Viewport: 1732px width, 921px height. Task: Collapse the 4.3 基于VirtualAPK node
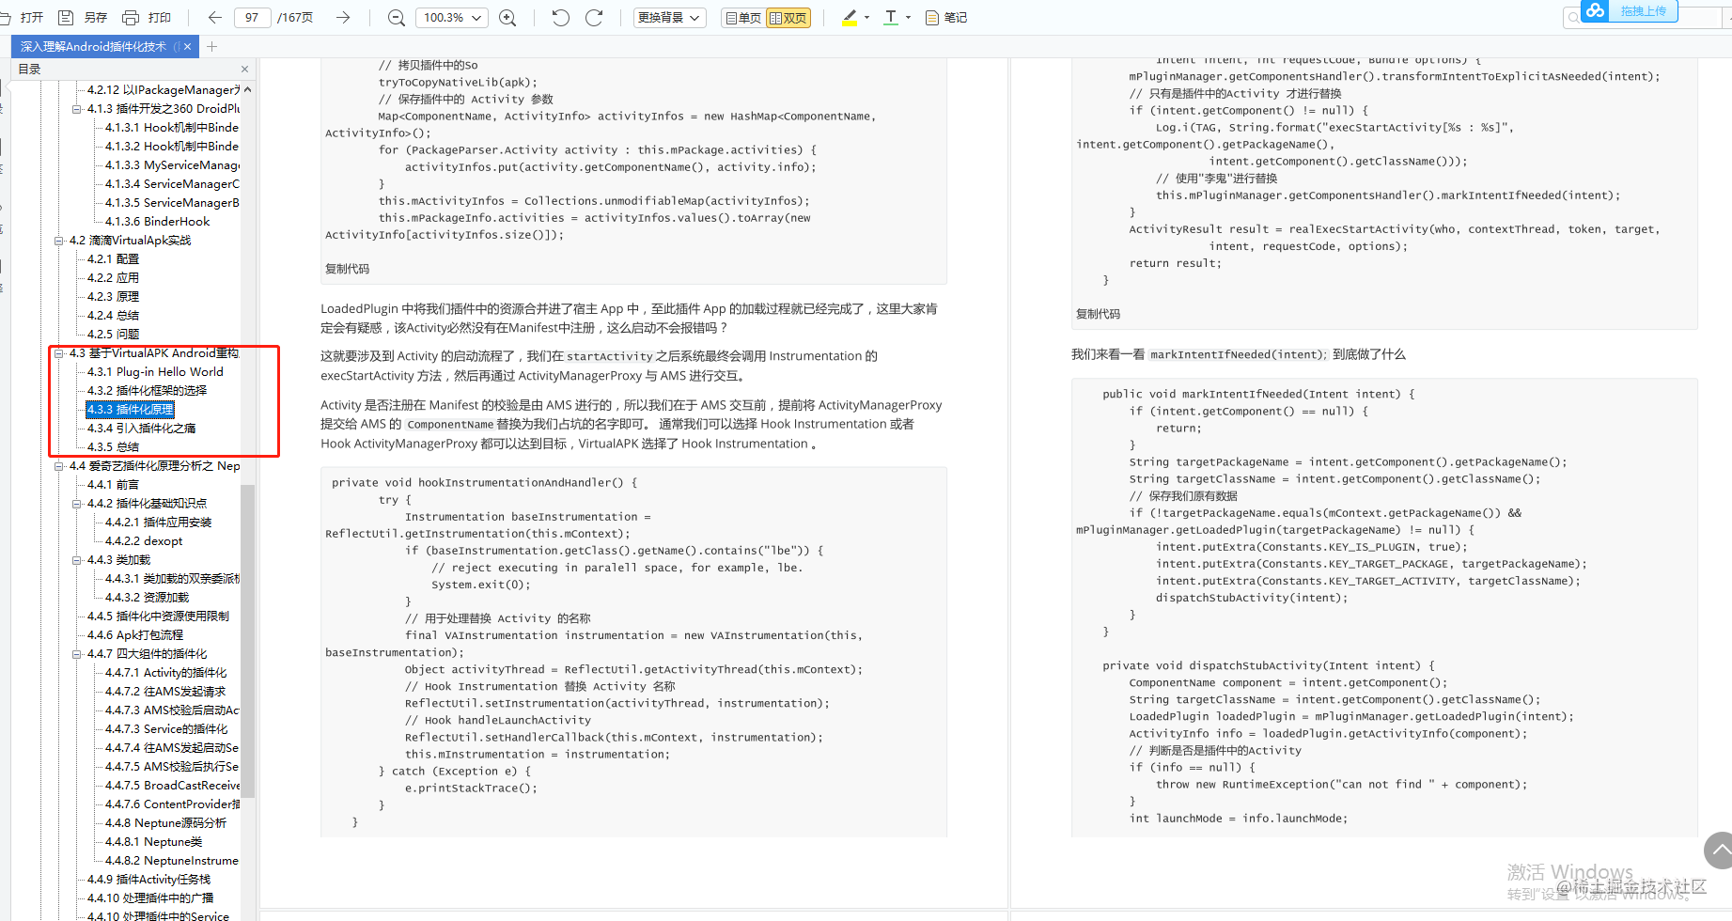59,353
